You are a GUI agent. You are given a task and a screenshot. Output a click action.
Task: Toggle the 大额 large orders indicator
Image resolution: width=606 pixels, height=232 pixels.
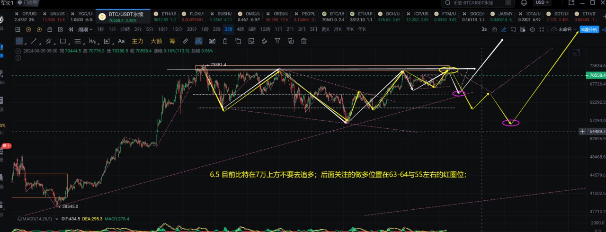(x=156, y=41)
